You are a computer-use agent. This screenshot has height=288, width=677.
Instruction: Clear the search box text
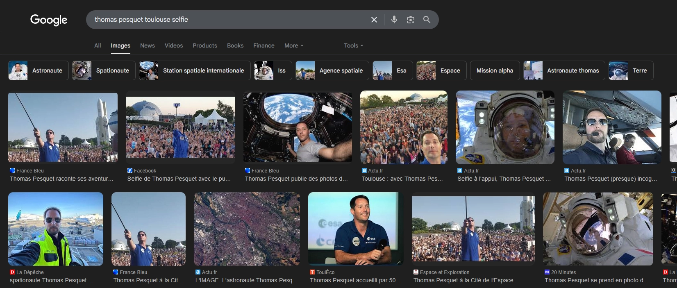click(374, 20)
